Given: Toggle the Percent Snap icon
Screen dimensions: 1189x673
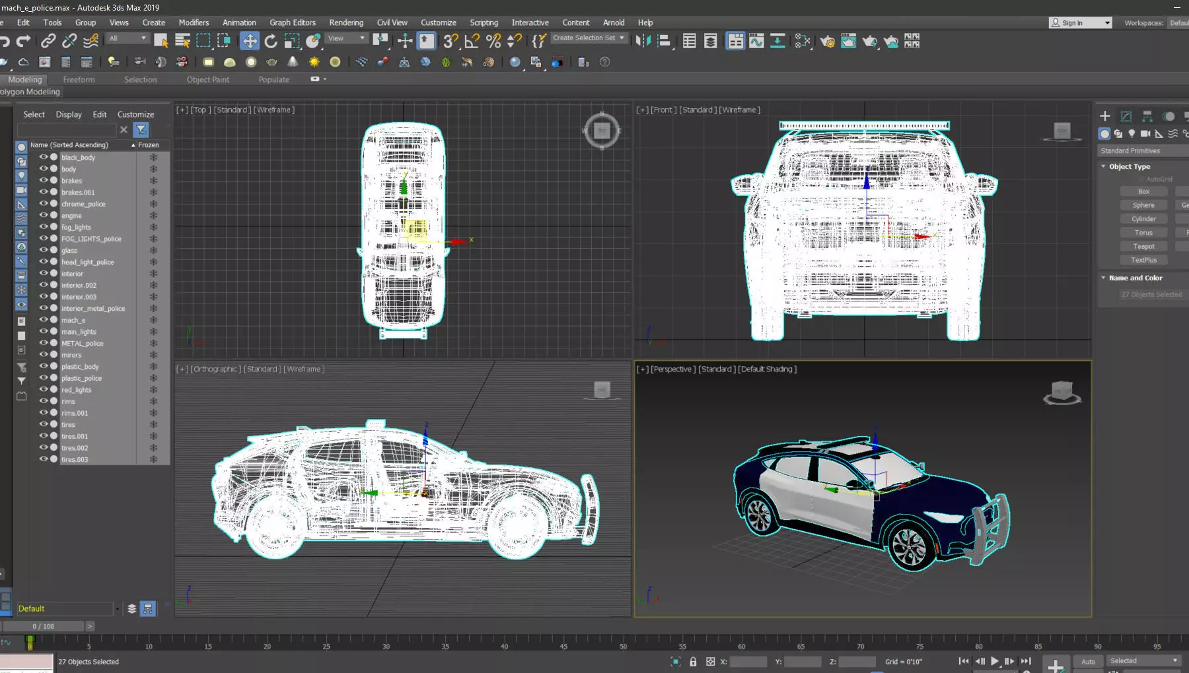Looking at the screenshot, I should point(493,42).
